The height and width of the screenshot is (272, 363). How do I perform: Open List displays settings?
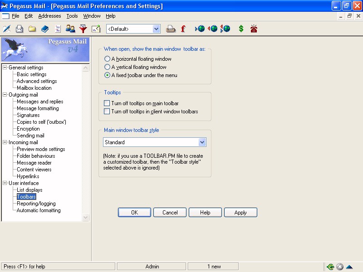click(x=29, y=190)
